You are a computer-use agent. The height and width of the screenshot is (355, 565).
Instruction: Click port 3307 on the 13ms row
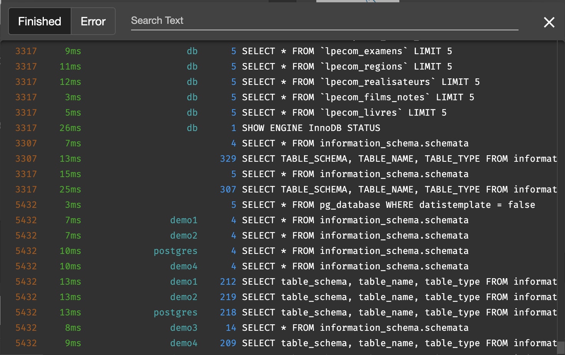[x=26, y=159]
